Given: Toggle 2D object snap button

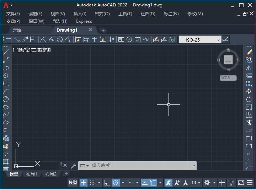Looking at the screenshot, I should point(153,183).
